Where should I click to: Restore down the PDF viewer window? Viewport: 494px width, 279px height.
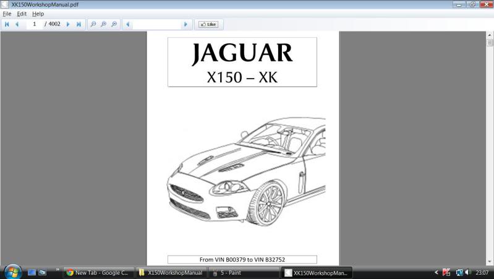(472, 4)
